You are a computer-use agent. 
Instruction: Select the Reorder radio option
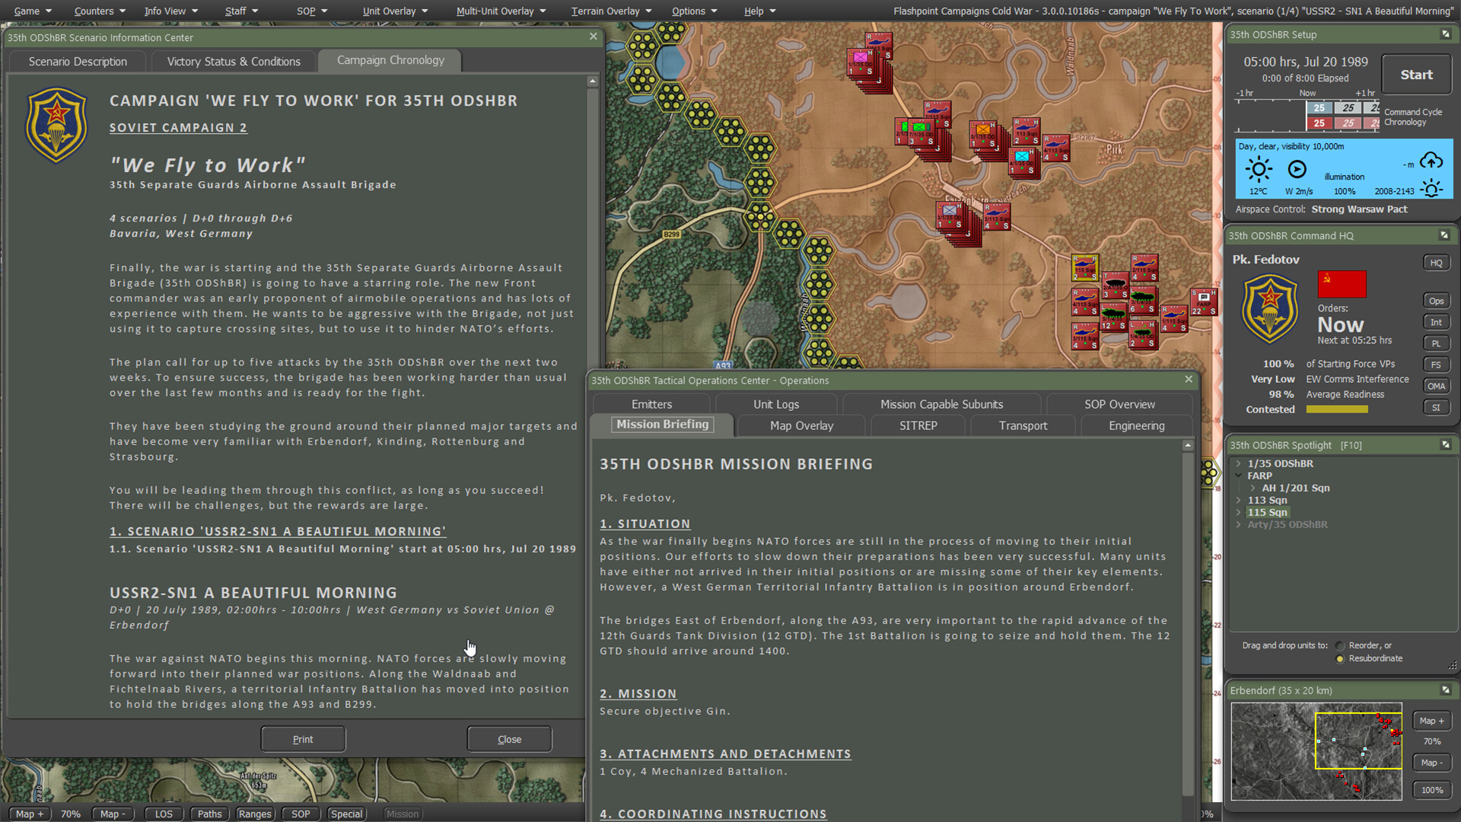[1340, 645]
